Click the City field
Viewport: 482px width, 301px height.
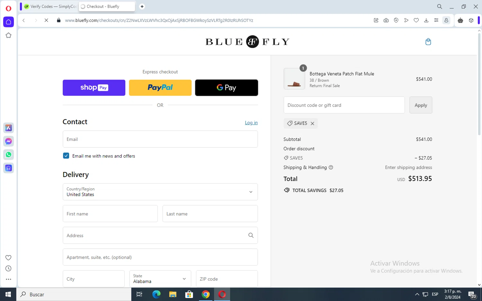click(x=94, y=279)
